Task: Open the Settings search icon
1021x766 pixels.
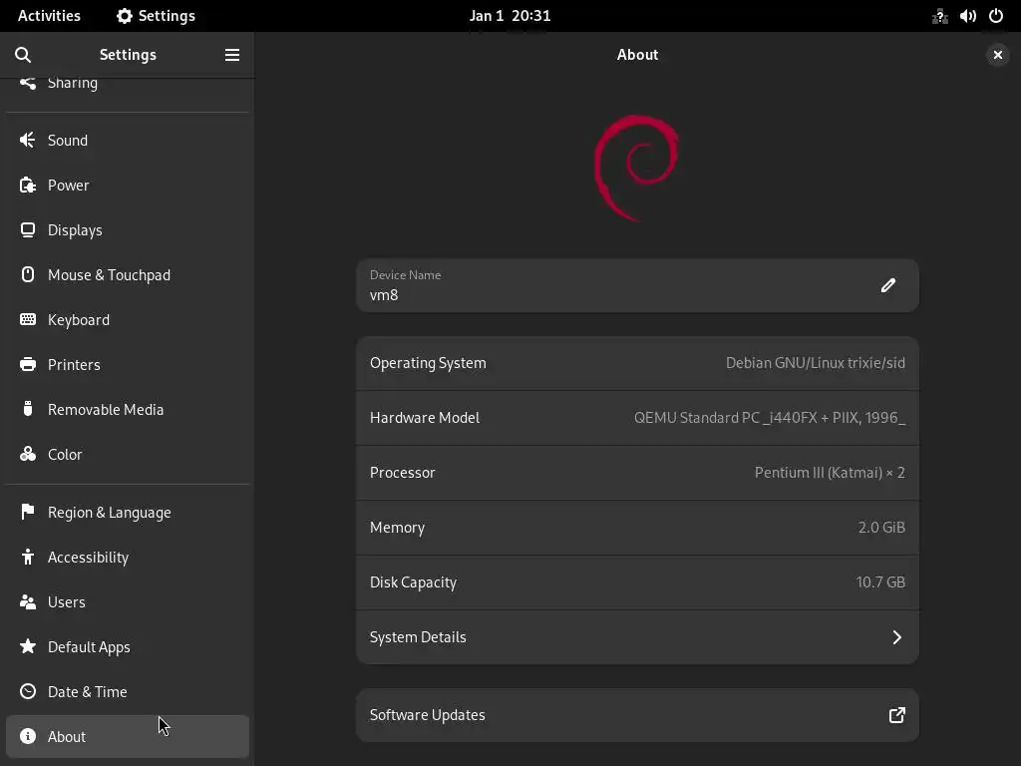Action: (x=23, y=55)
